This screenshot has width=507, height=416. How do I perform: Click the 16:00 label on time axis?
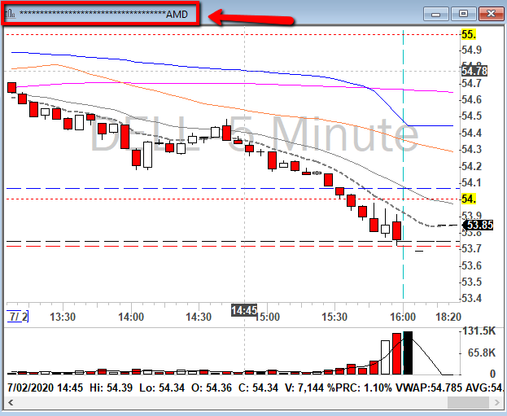404,317
